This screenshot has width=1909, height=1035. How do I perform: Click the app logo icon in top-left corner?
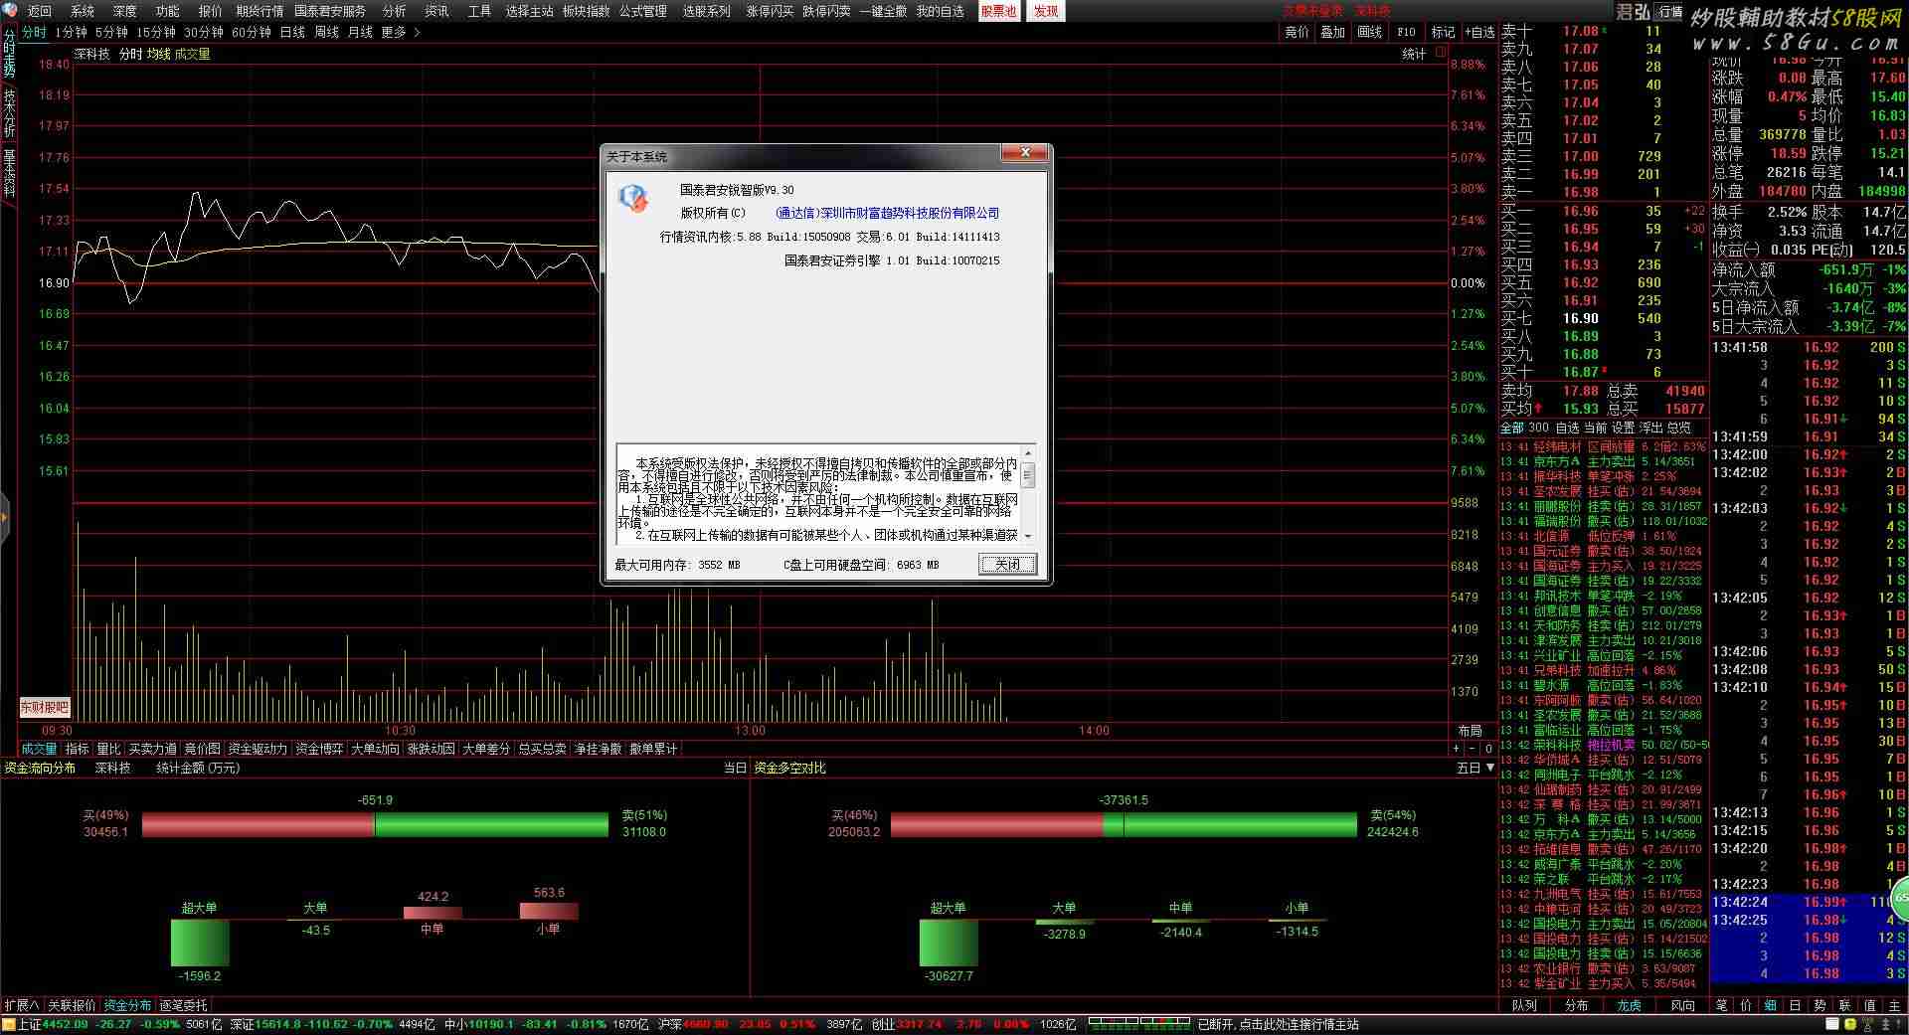point(9,11)
